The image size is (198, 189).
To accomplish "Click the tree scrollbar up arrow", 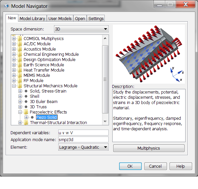I will [105, 38].
